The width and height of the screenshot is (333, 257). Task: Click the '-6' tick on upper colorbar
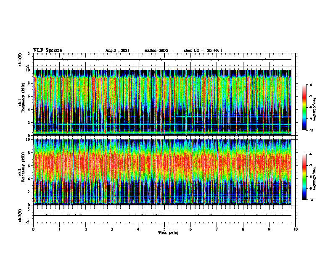pyautogui.click(x=310, y=84)
